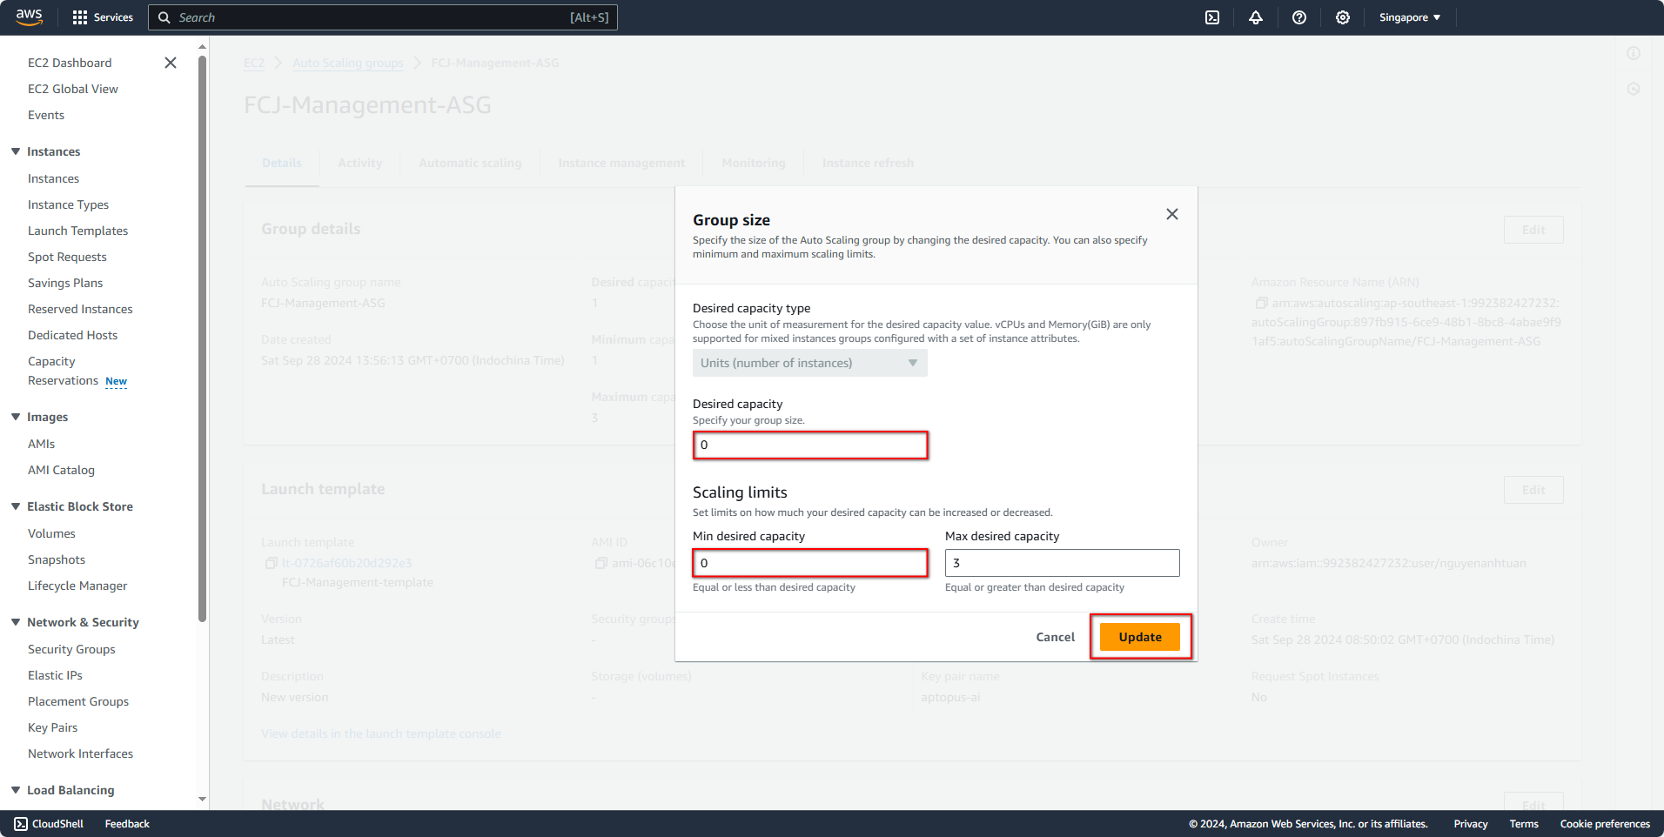
Task: Open the AWS help icon
Action: click(x=1298, y=17)
